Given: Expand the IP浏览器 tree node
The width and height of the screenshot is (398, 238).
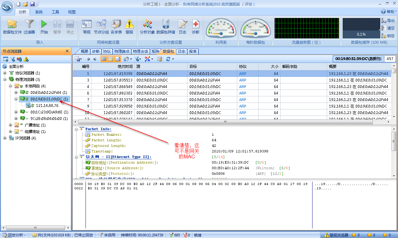Looking at the screenshot, I should click(x=5, y=138).
